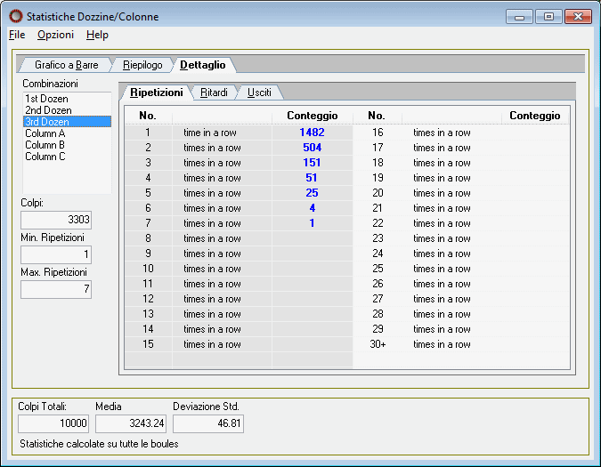Select Column A in Combinazioni list

(45, 133)
